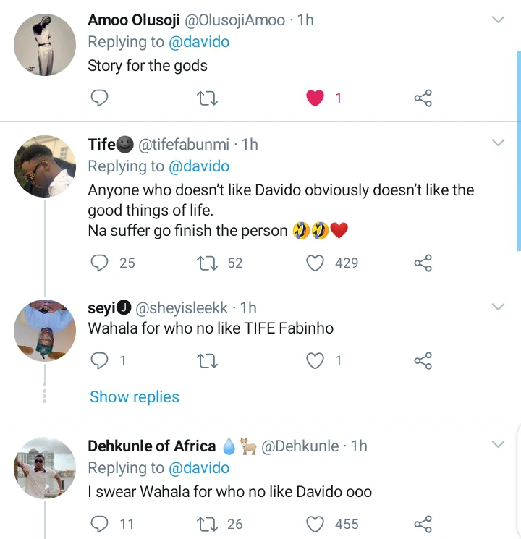Share Dehkunle of Africa's tweet

423,524
